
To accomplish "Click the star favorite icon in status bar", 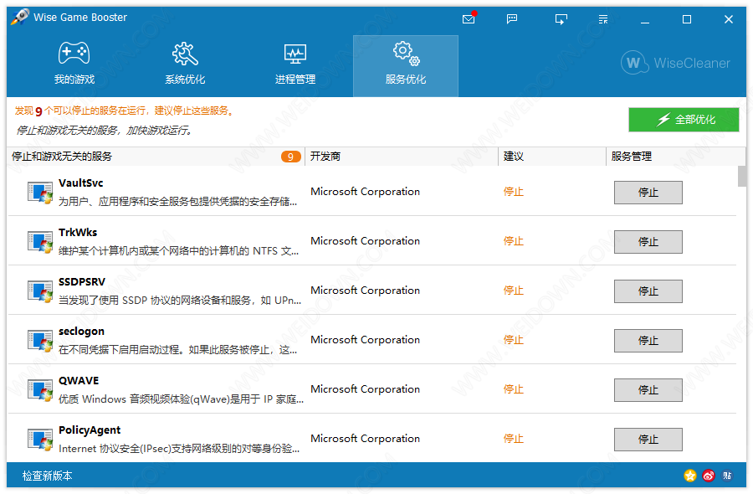I will point(690,476).
